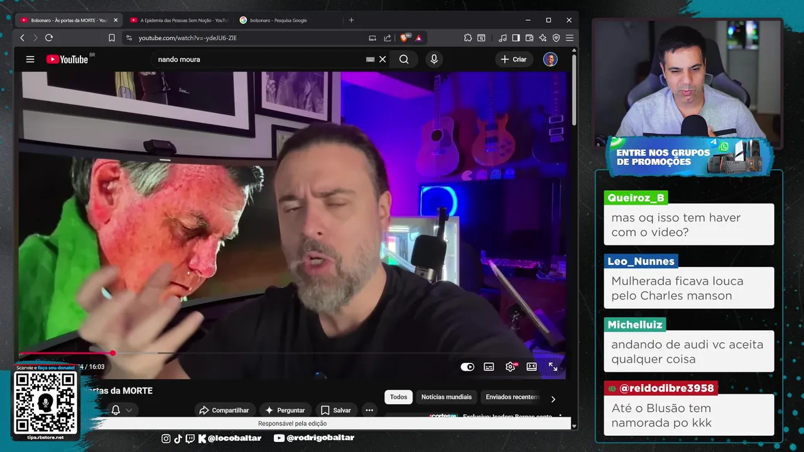Click the Michelluiz chat username
The height and width of the screenshot is (452, 804).
pos(635,325)
